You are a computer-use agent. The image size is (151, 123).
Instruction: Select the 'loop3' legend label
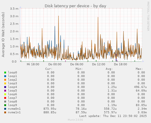click(12, 83)
